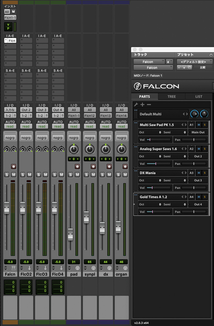Click the MIDIノード: Falcon 1 label
This screenshot has width=214, height=326.
click(148, 76)
